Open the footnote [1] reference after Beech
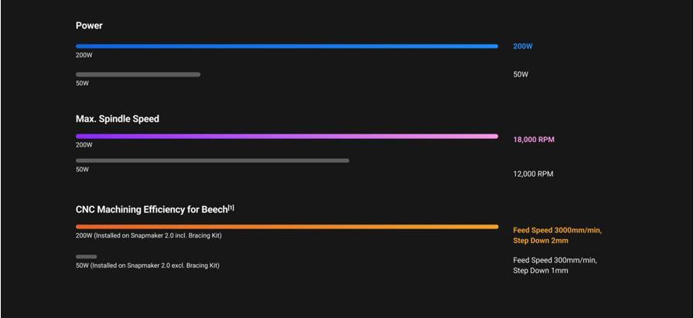Screen dimensions: 694x318 [231, 208]
